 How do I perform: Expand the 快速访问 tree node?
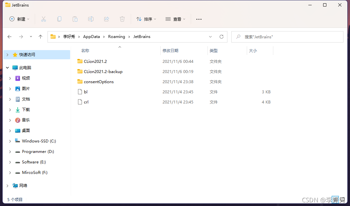7,55
